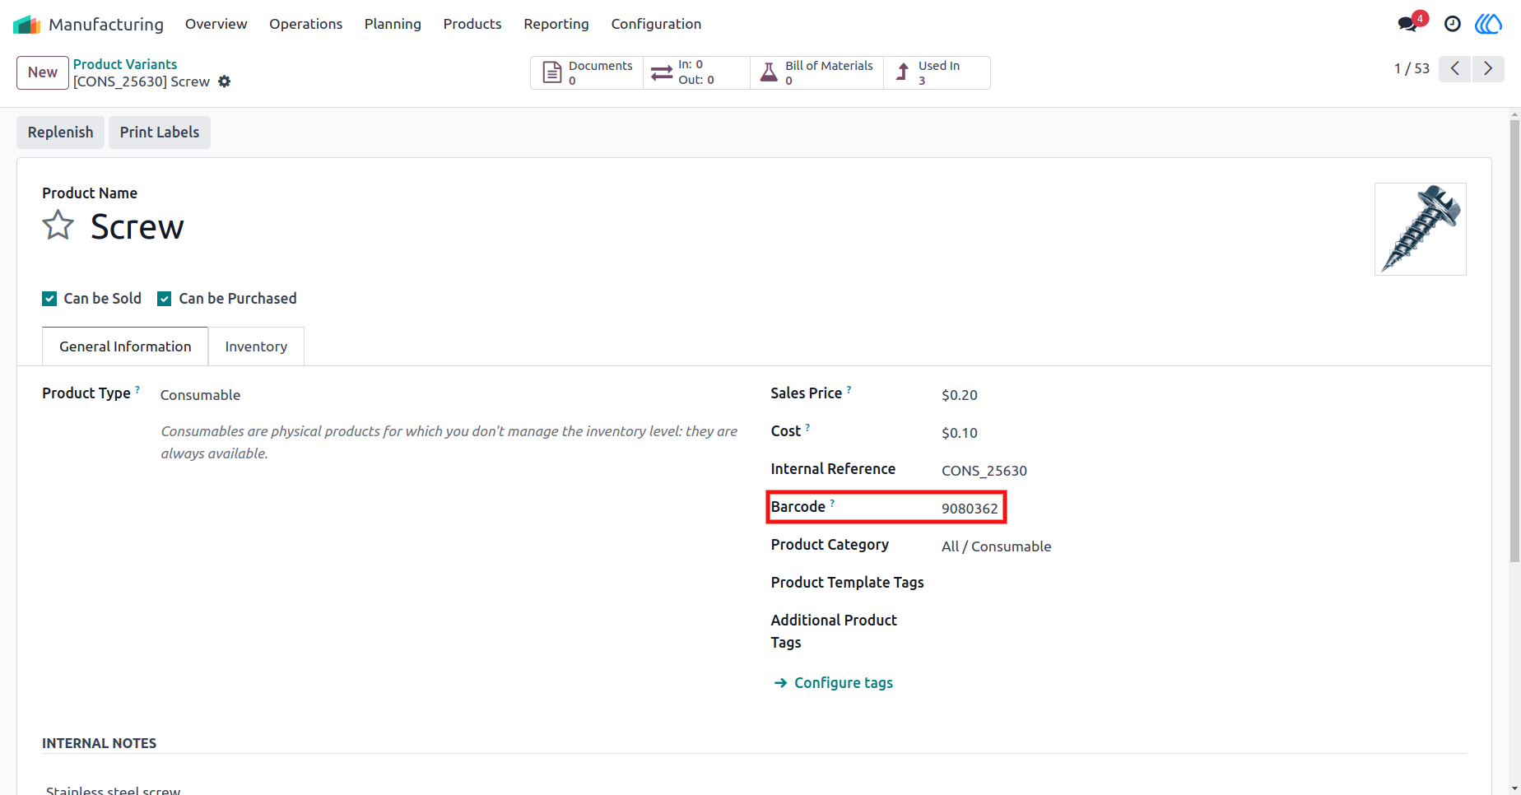Screen dimensions: 1521x795
Task: Open the gear actions menu next to Screw
Action: click(225, 81)
